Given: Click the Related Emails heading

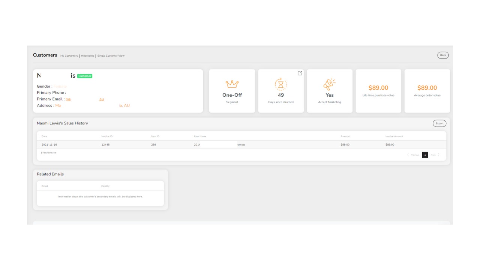Looking at the screenshot, I should point(50,174).
